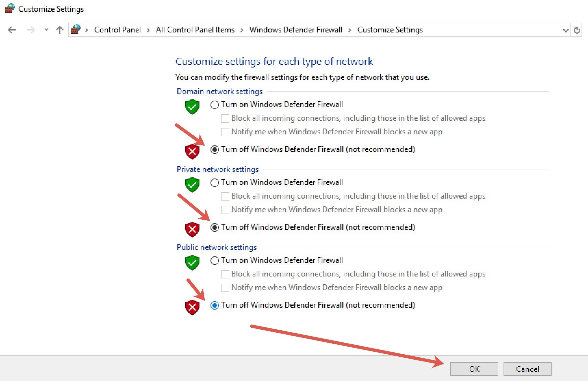This screenshot has height=381, width=588.
Task: Navigate to Windows Defender Firewall breadcrumb
Action: 296,30
